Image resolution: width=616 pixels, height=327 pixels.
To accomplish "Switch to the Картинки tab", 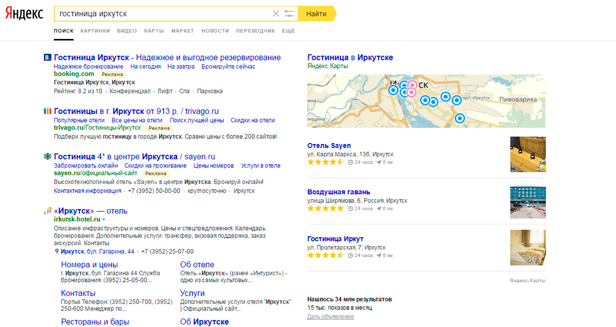I will click(95, 31).
